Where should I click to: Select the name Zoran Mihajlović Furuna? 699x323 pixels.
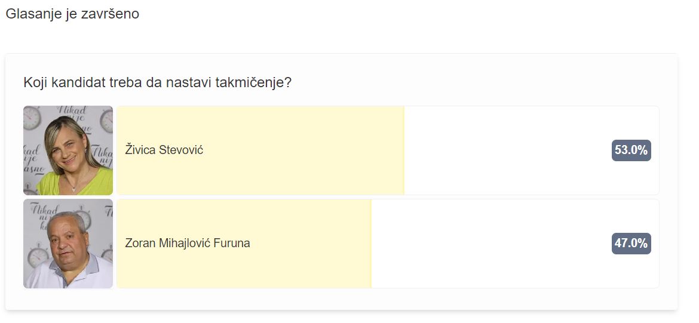click(x=187, y=243)
